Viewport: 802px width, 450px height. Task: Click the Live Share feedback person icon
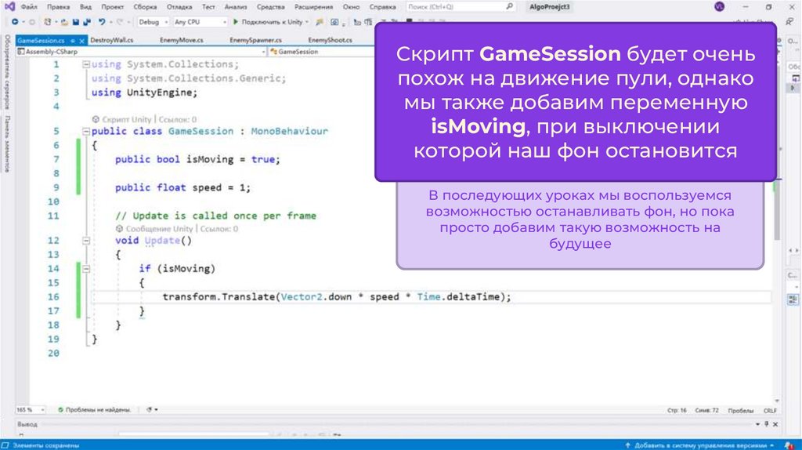[790, 22]
